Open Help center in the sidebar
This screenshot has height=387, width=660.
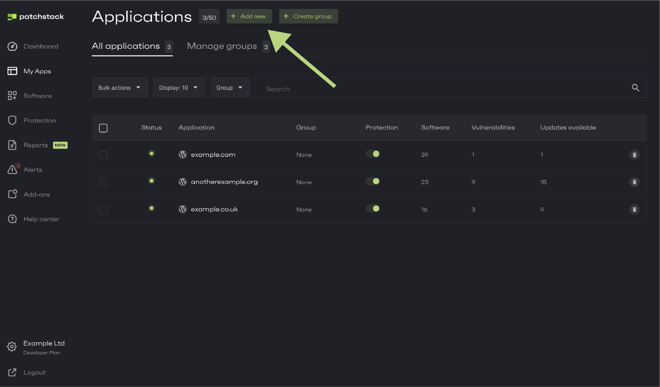41,219
